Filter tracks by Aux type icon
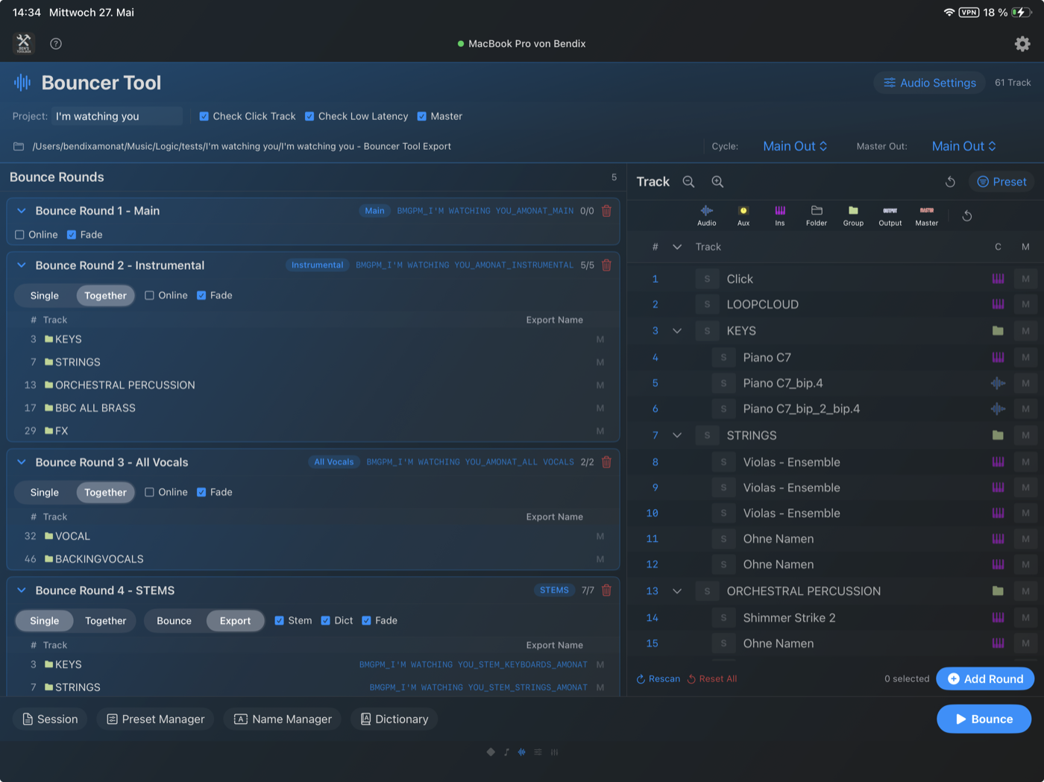This screenshot has width=1044, height=782. [x=743, y=215]
